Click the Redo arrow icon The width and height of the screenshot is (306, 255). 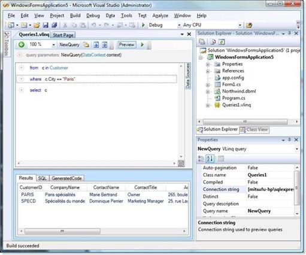(x=107, y=25)
